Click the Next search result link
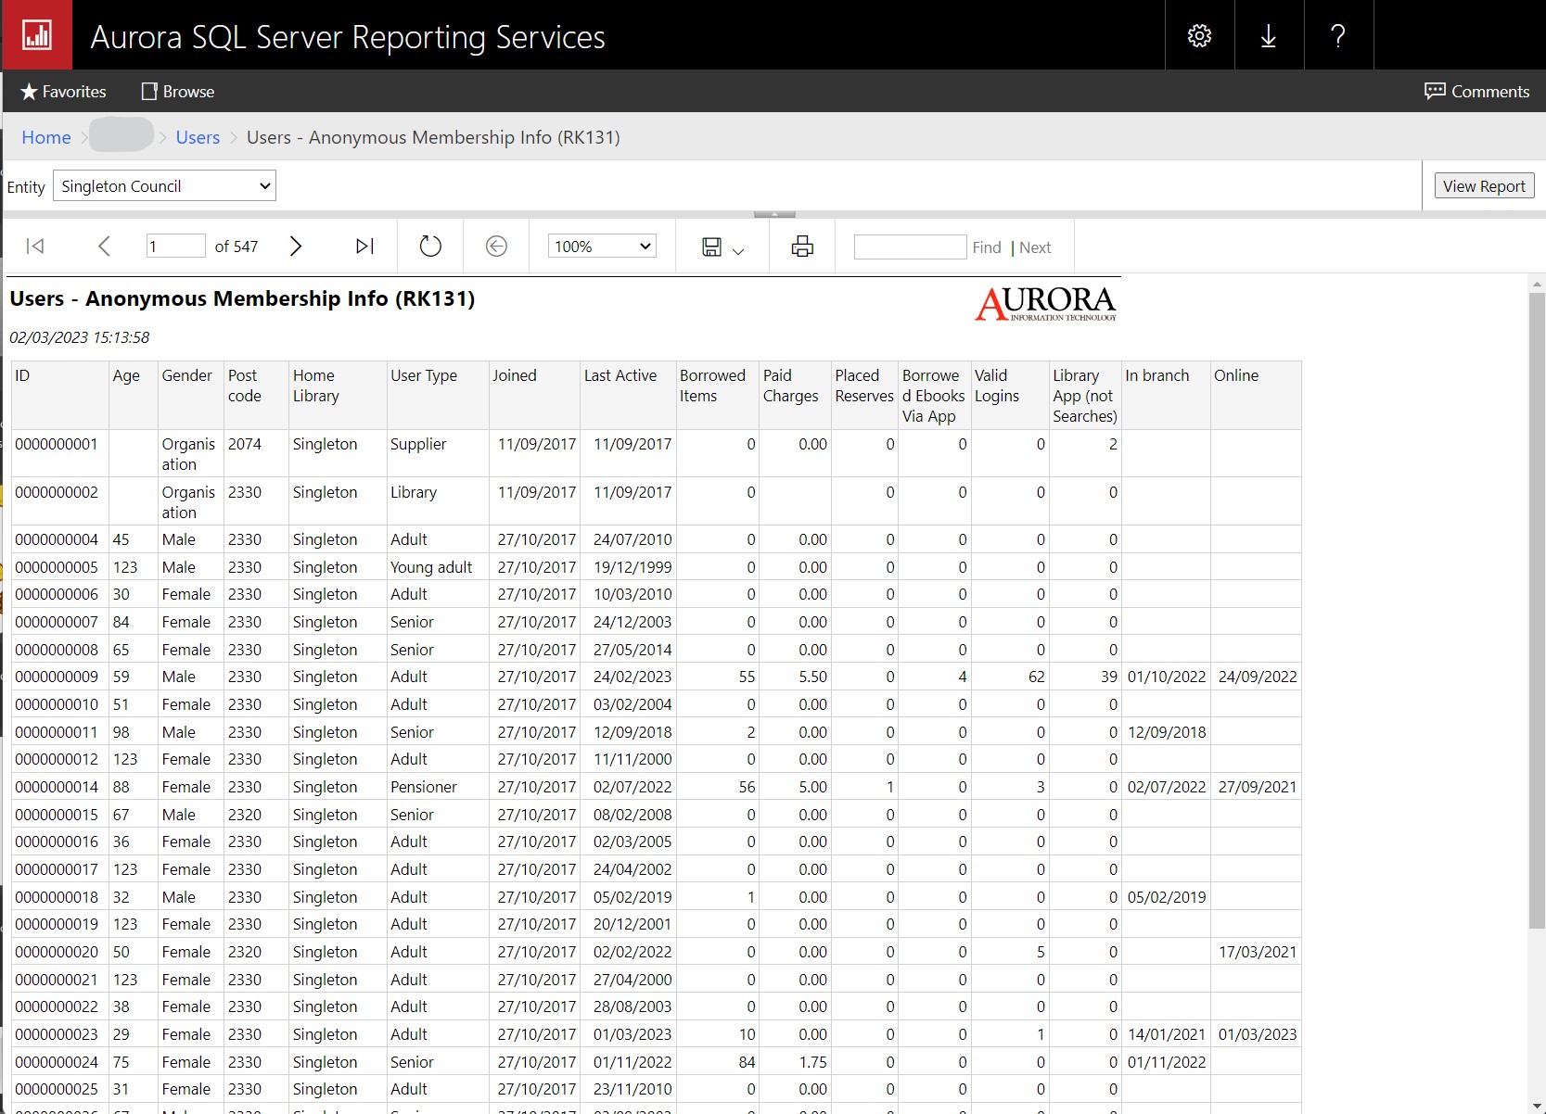Screen dimensions: 1546x1114 click(1035, 247)
